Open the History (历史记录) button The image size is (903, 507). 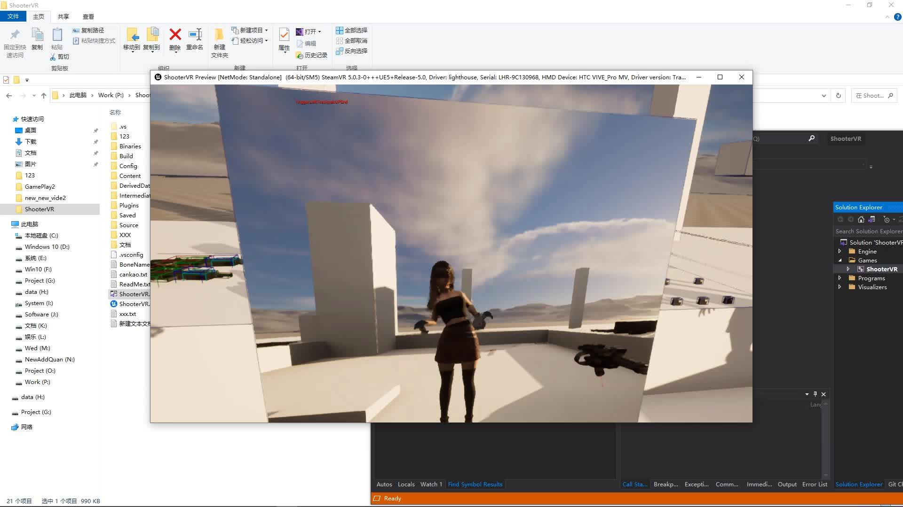click(x=311, y=55)
